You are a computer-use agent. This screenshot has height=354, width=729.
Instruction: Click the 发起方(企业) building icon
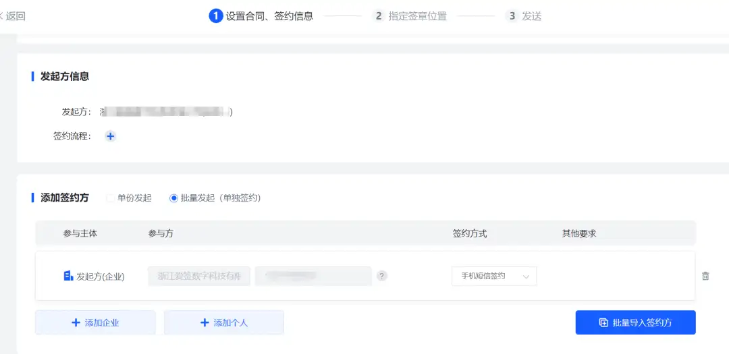click(x=68, y=276)
